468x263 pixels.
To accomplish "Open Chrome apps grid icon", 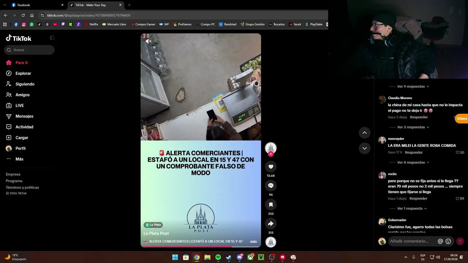I will point(5,24).
